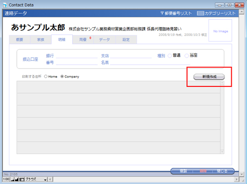Click the red delete button in bottom bar
Viewport: 247px width, 184px height.
point(203,171)
